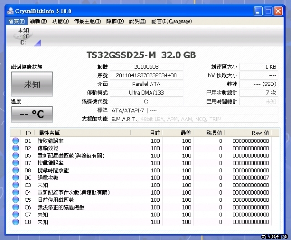Select the 搜尋錯誤率 attribute name
This screenshot has width=291, height=240.
point(50,163)
